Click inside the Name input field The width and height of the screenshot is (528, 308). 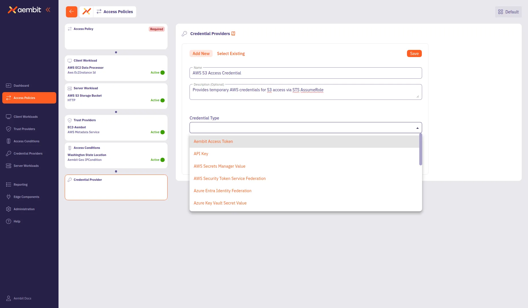click(x=305, y=73)
